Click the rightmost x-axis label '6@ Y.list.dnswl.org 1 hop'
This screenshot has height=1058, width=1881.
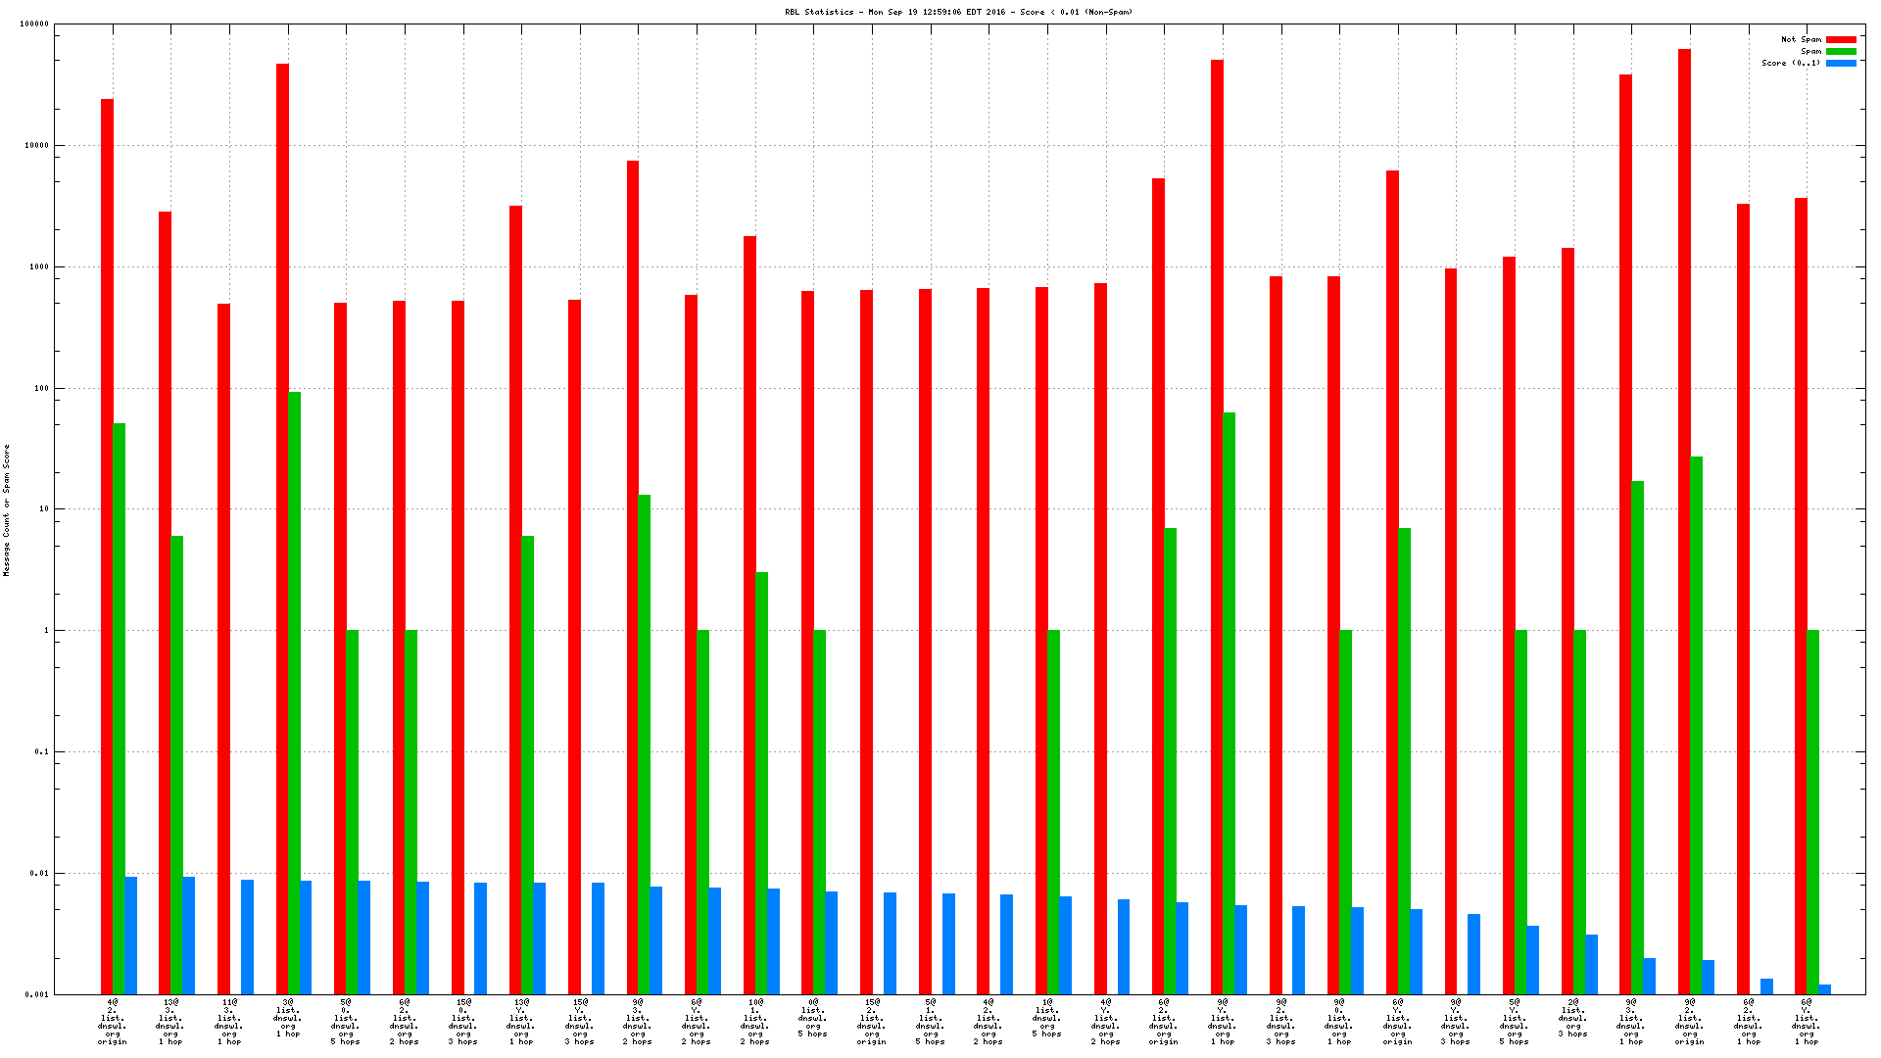click(1807, 1022)
